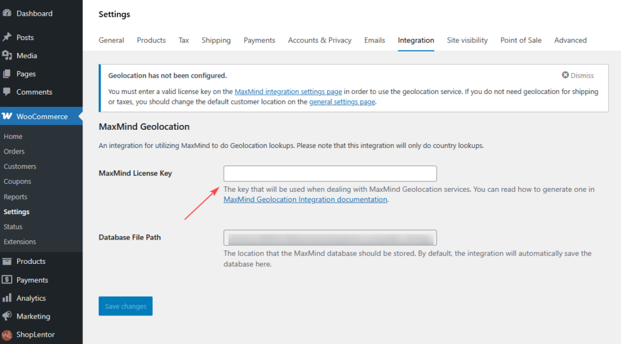
Task: Click the Dismiss circle-x icon
Action: tap(565, 75)
